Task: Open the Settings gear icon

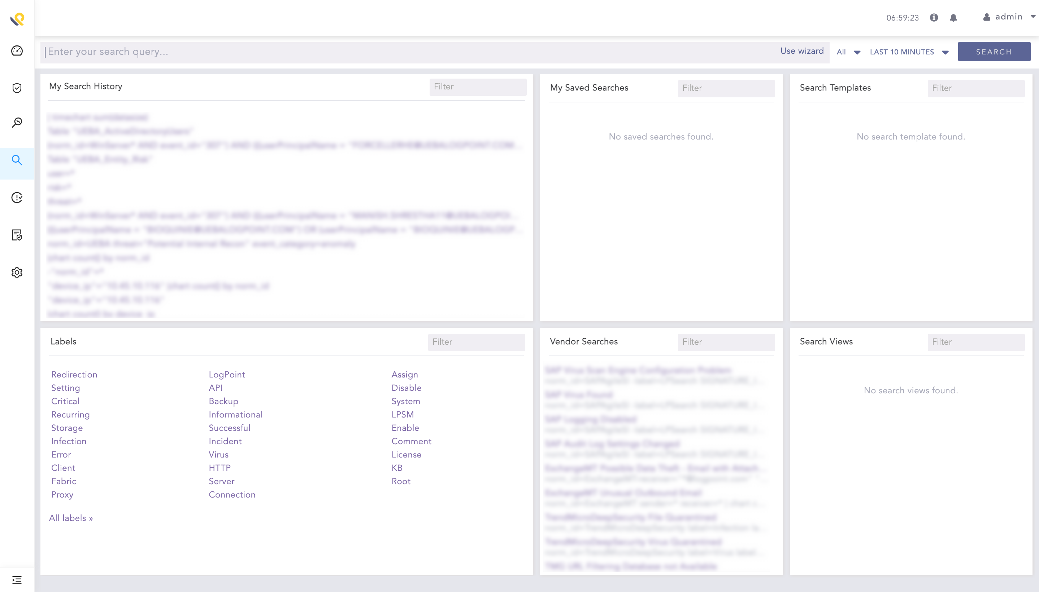Action: point(17,273)
